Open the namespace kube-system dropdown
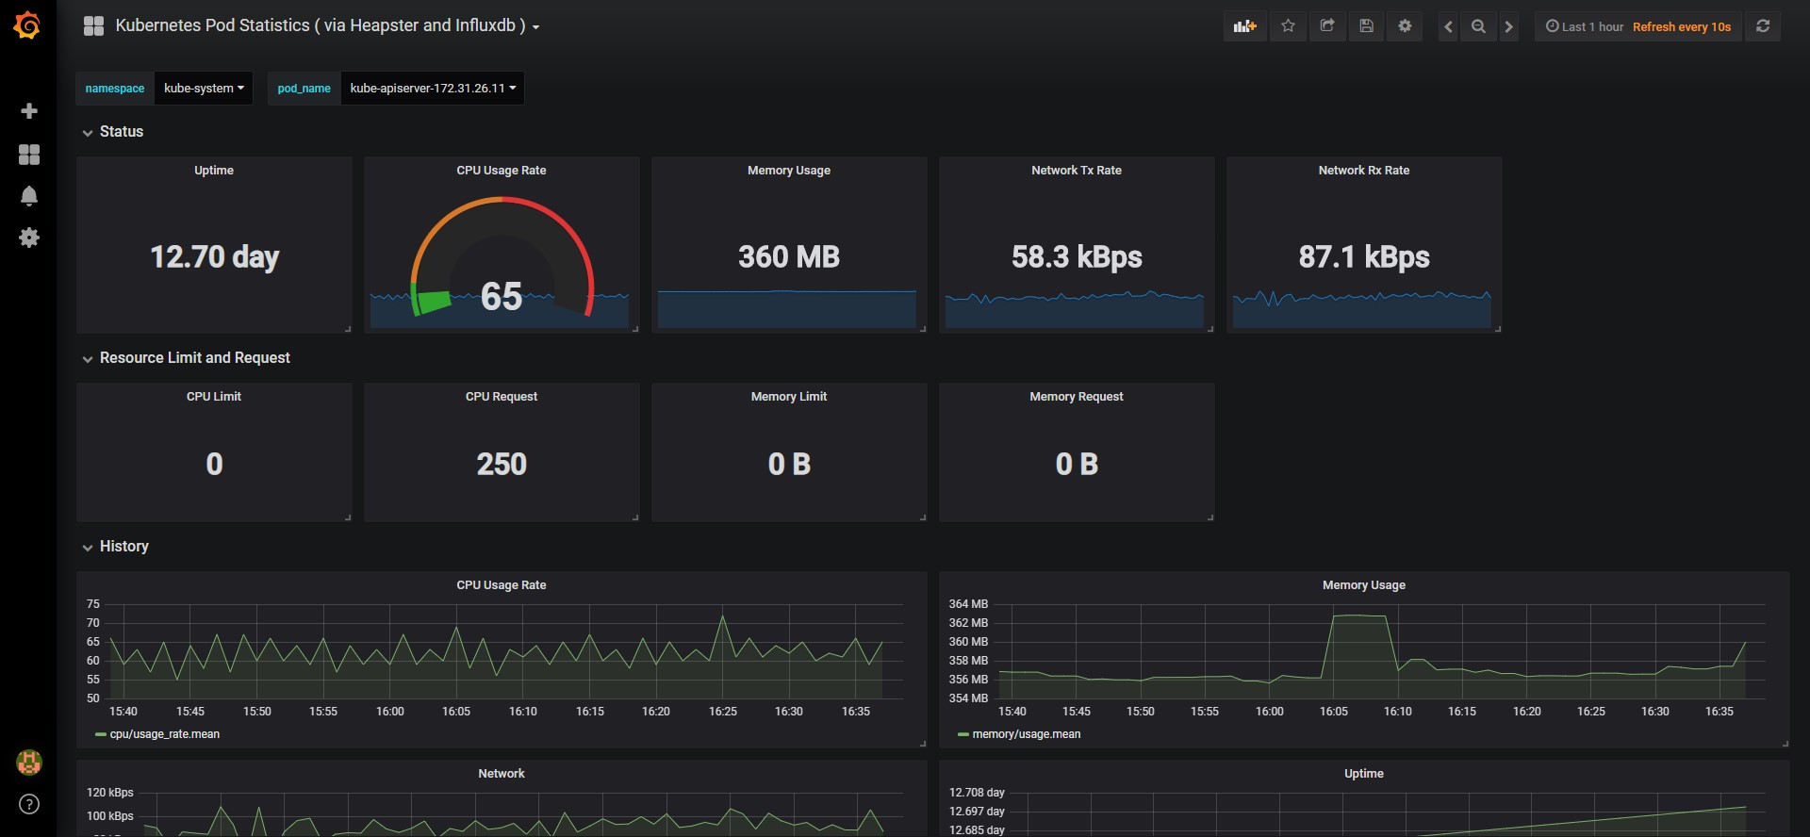This screenshot has width=1810, height=837. point(204,89)
